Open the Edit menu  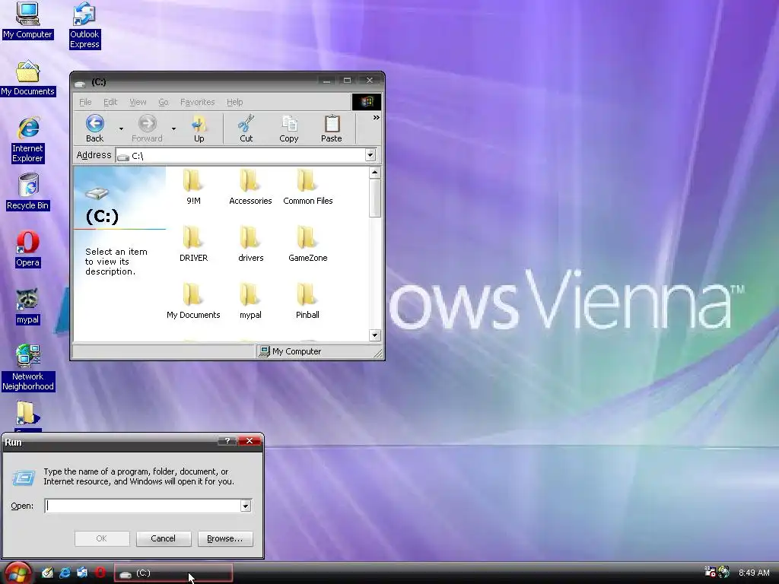pos(110,102)
